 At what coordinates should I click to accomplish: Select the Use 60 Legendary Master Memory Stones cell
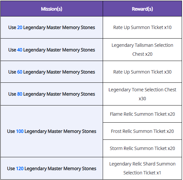[x=52, y=72]
